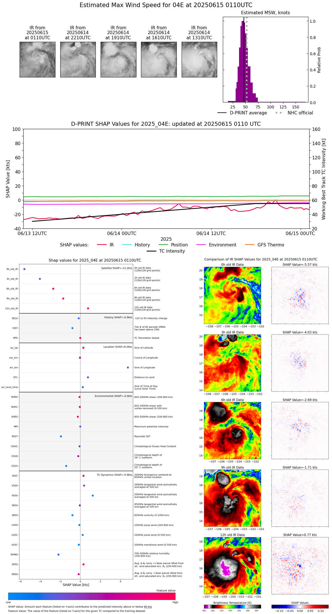Click the cyan History legend marker

127,245
